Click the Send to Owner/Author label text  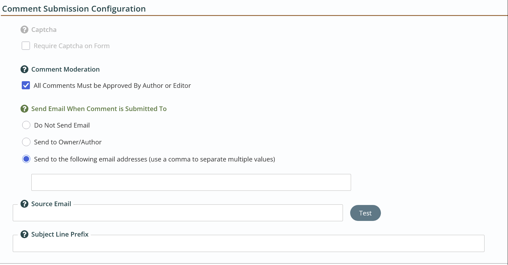pos(68,142)
